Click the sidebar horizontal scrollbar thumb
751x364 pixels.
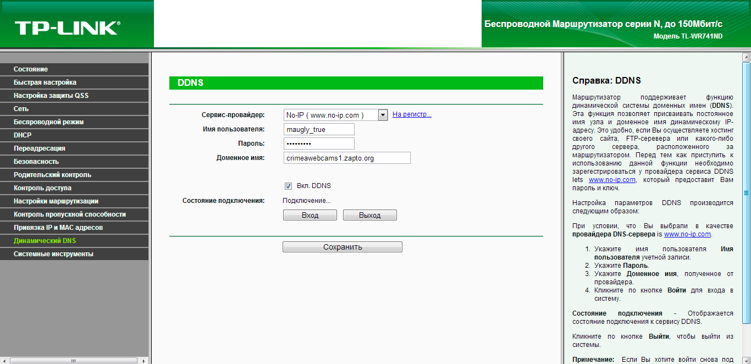(73, 361)
